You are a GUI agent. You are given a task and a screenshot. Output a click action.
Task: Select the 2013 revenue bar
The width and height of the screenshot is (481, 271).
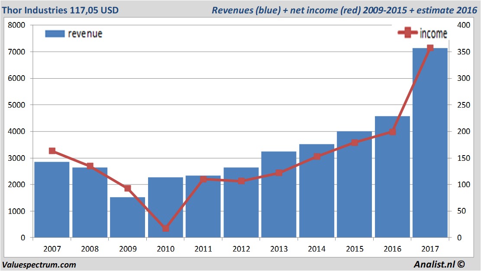pyautogui.click(x=279, y=194)
